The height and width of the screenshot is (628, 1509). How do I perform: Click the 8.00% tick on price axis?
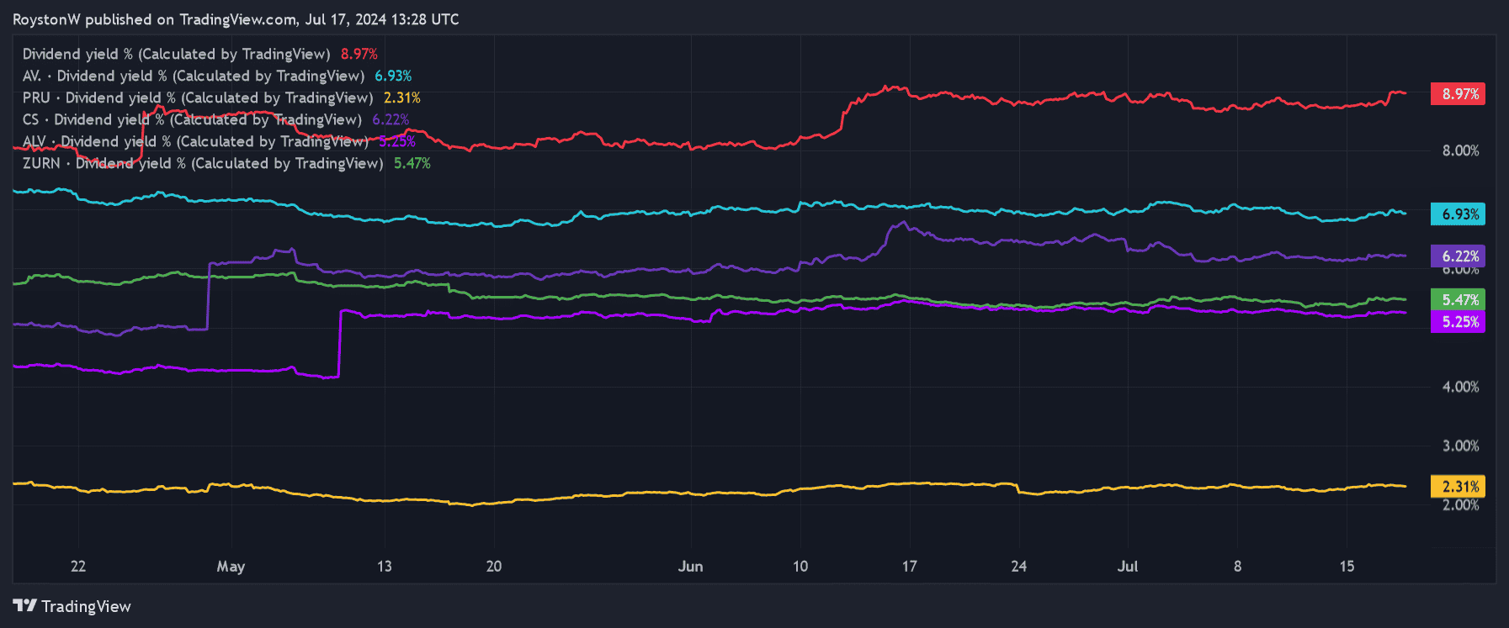pyautogui.click(x=1460, y=150)
